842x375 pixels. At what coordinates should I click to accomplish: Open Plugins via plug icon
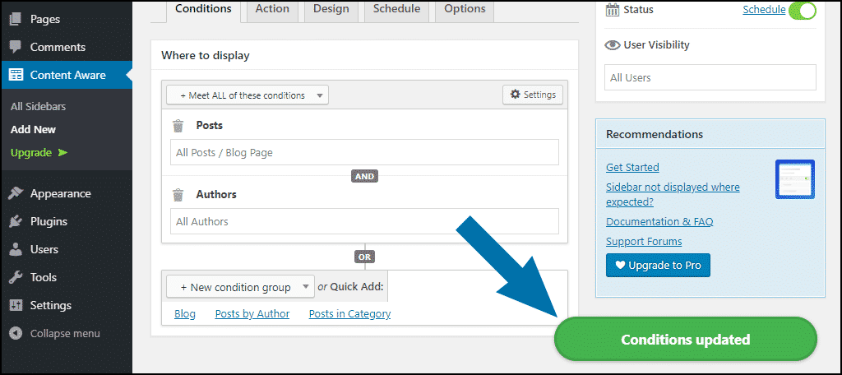(x=16, y=221)
